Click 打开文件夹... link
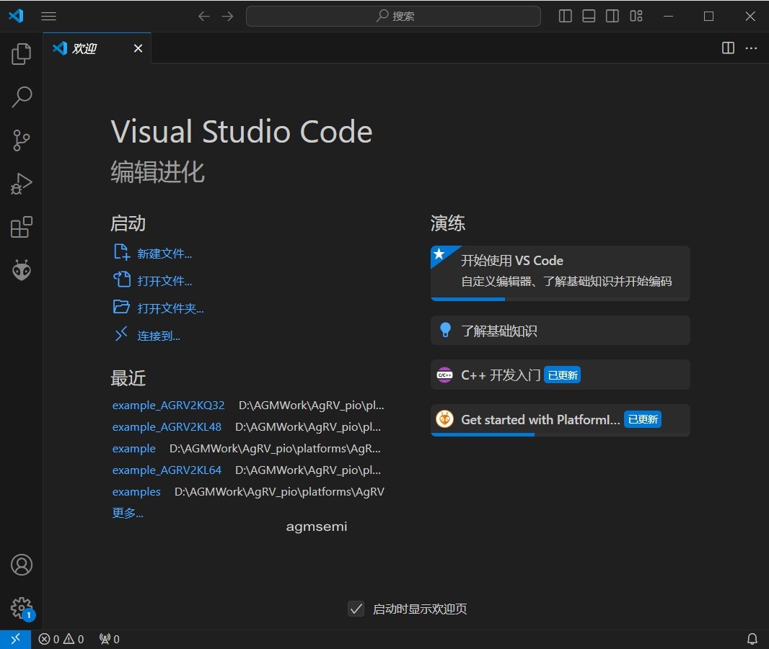Viewport: 769px width, 649px height. tap(170, 308)
